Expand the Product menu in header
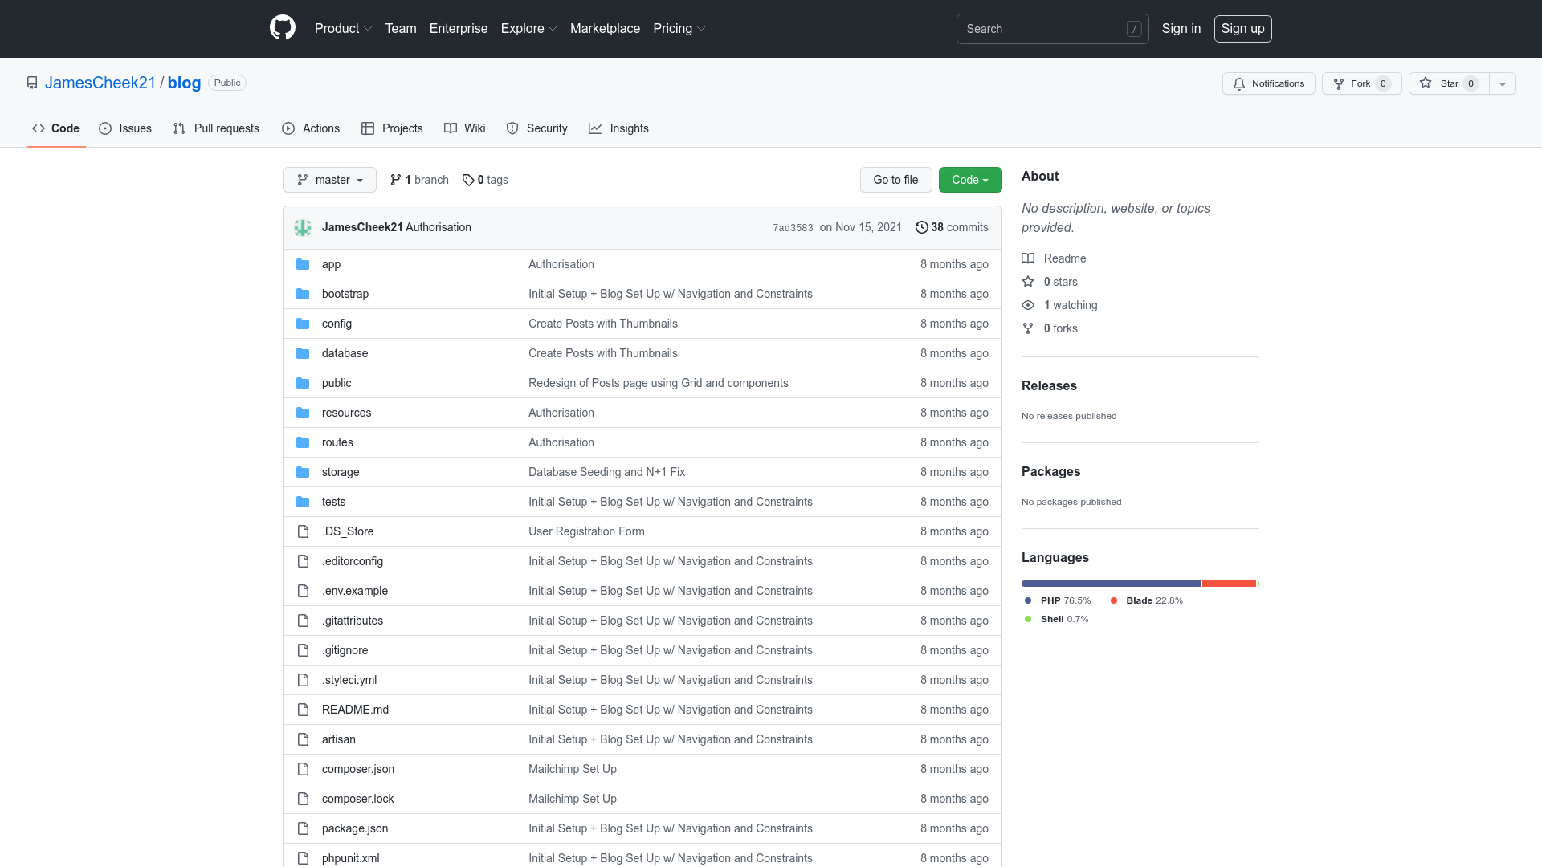This screenshot has width=1542, height=867. [343, 29]
